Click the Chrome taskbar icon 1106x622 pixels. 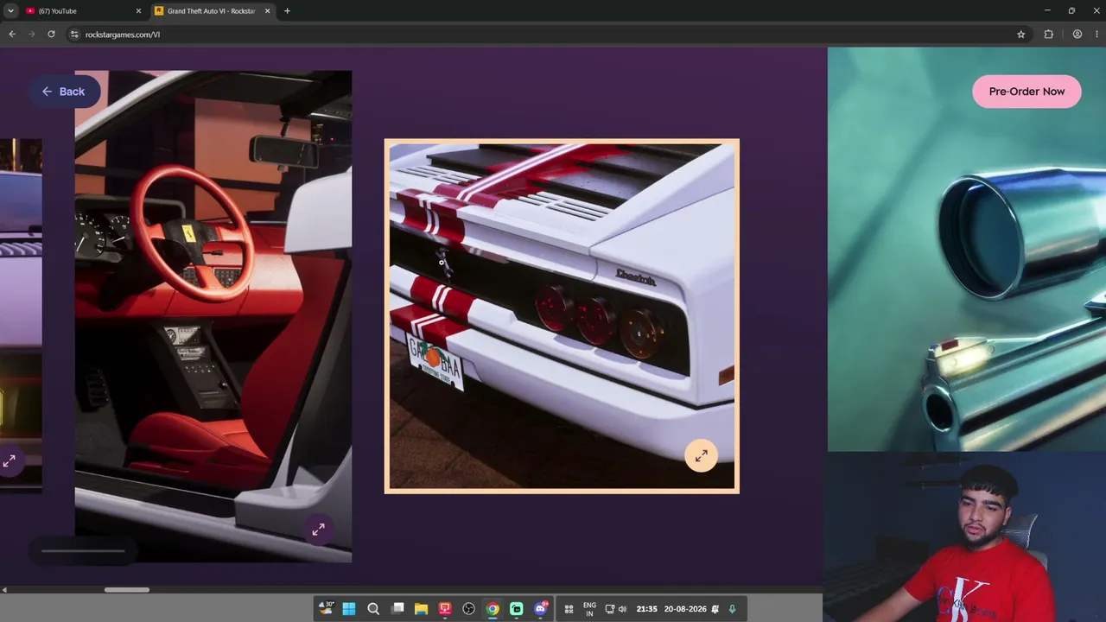coord(493,609)
